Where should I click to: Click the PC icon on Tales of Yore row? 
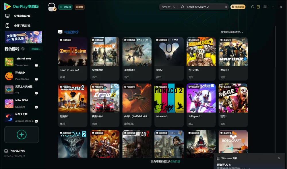tap(36, 66)
